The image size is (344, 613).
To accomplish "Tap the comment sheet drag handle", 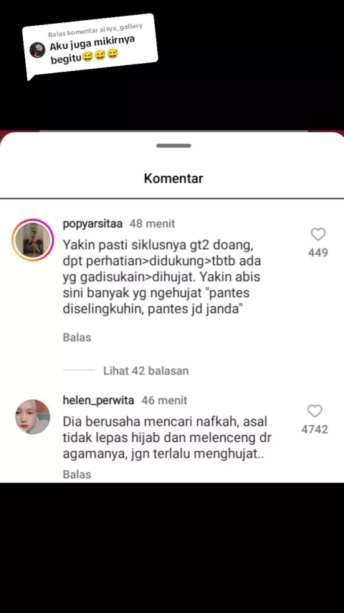I will (173, 146).
